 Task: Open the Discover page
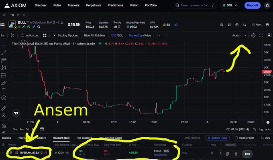(x=41, y=5)
